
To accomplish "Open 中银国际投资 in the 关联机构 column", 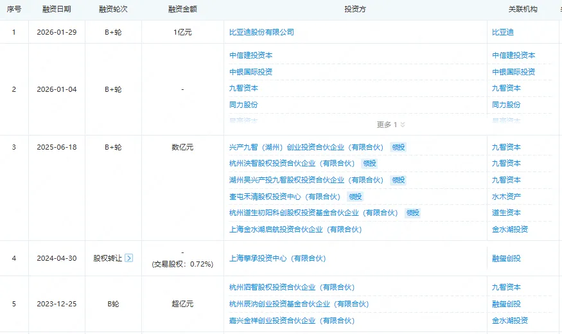I will (x=513, y=72).
